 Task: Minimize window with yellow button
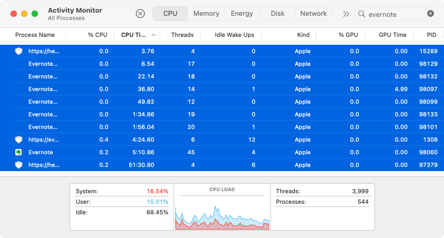tap(24, 14)
